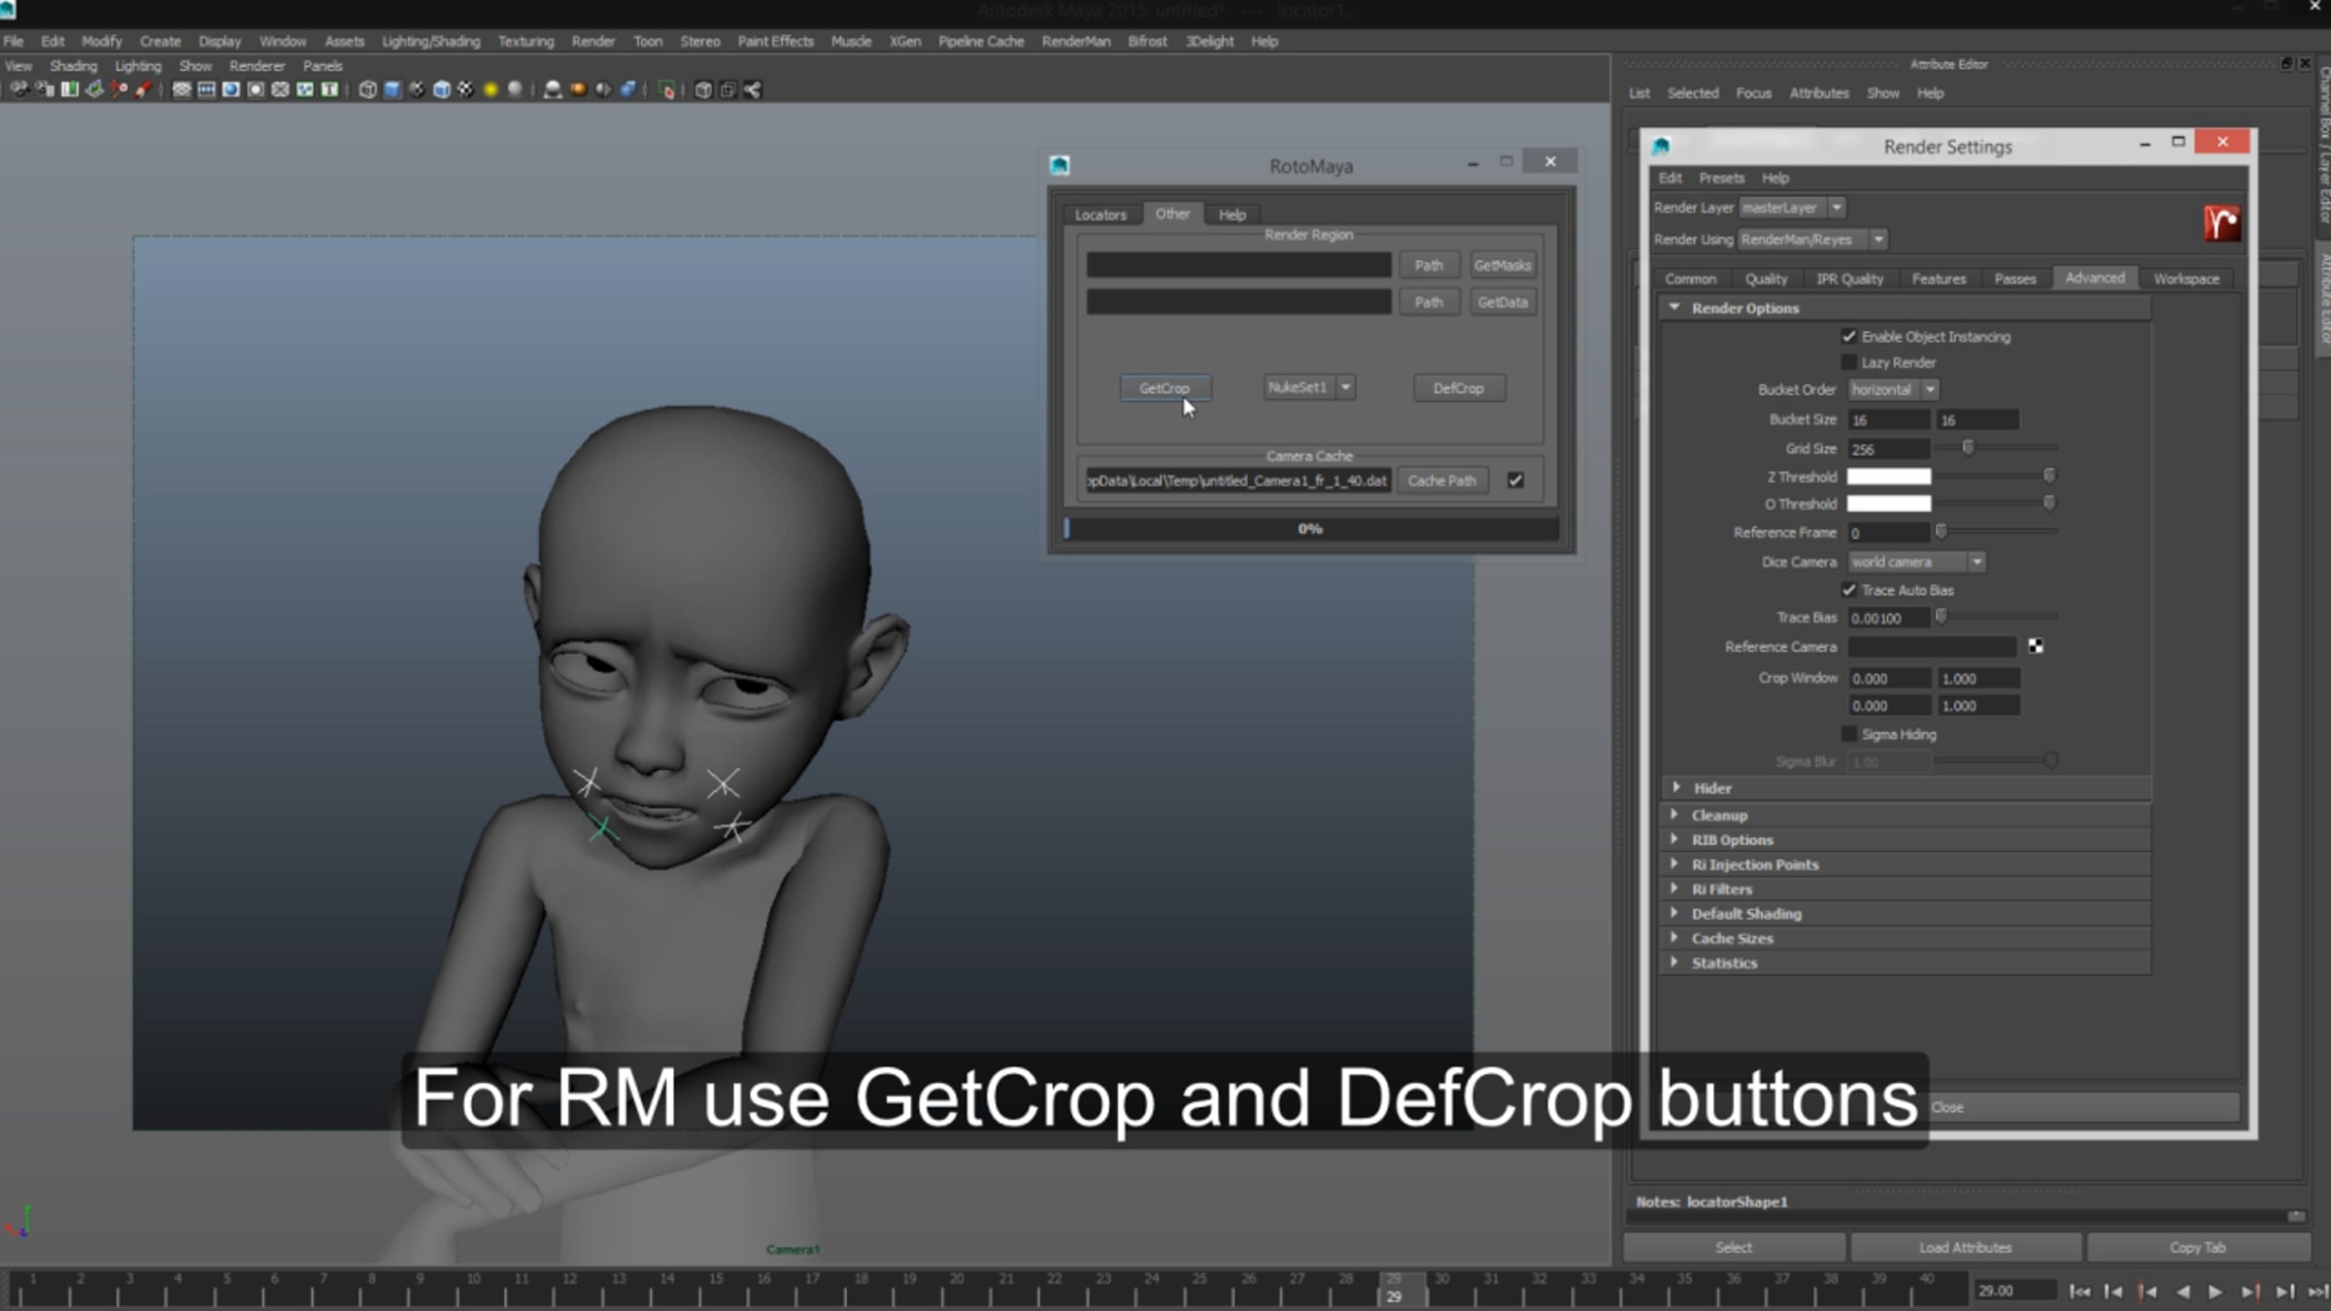Image resolution: width=2331 pixels, height=1311 pixels.
Task: Switch to the Quality tab in Render Settings
Action: coord(1766,279)
